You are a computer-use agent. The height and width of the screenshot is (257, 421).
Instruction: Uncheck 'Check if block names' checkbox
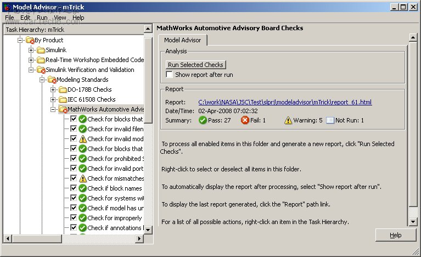[x=74, y=188]
